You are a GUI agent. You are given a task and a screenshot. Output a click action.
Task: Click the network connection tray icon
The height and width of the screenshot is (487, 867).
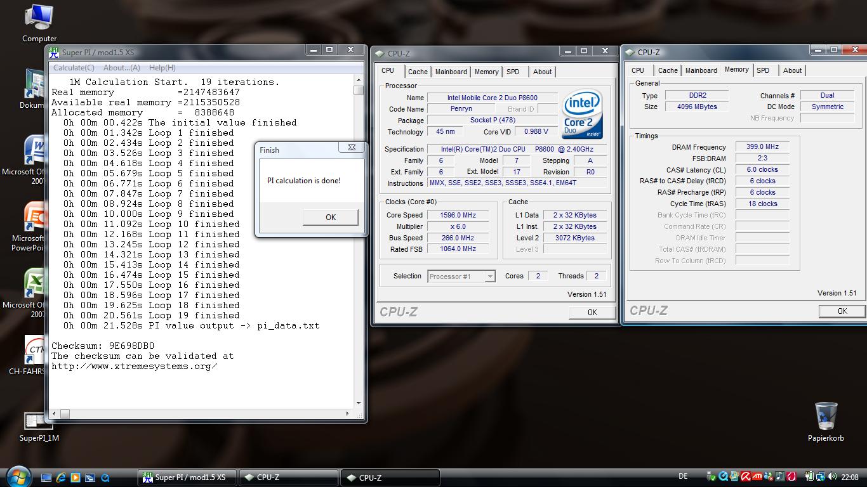[x=821, y=477]
